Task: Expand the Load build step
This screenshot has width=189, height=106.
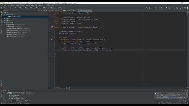Action: (x=10, y=95)
